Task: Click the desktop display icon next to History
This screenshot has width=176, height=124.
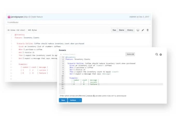Action: pyautogui.click(x=138, y=30)
